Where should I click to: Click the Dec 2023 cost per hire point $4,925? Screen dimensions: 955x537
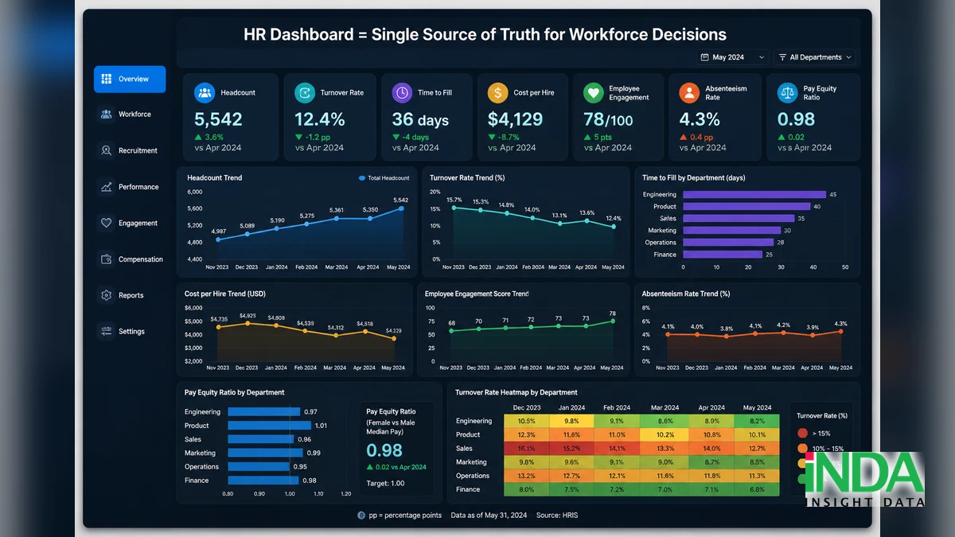tap(248, 323)
